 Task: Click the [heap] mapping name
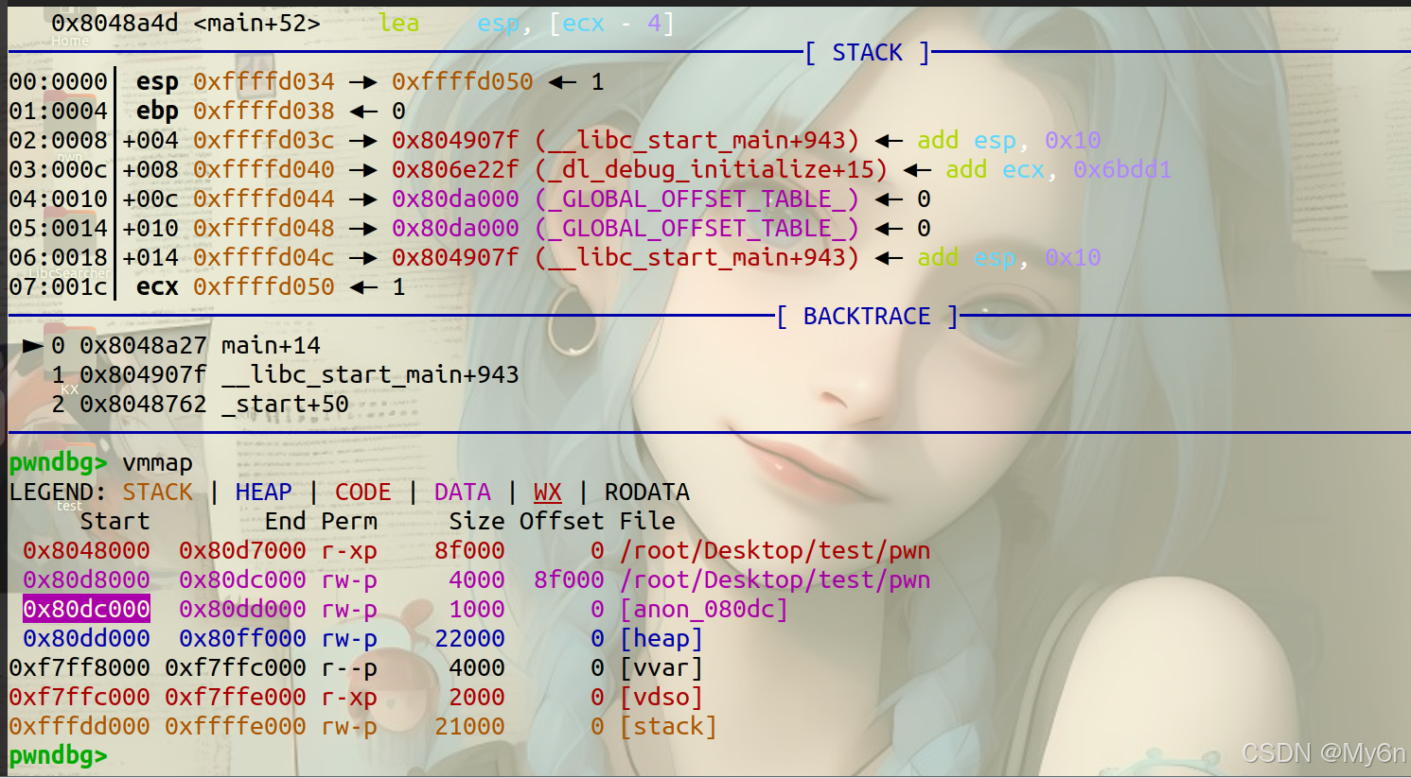click(x=661, y=639)
